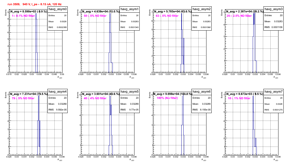This screenshot has height=165, width=288.
Task: Pick the magenta 1± 0.1% ND filter label
Action: click(23, 16)
